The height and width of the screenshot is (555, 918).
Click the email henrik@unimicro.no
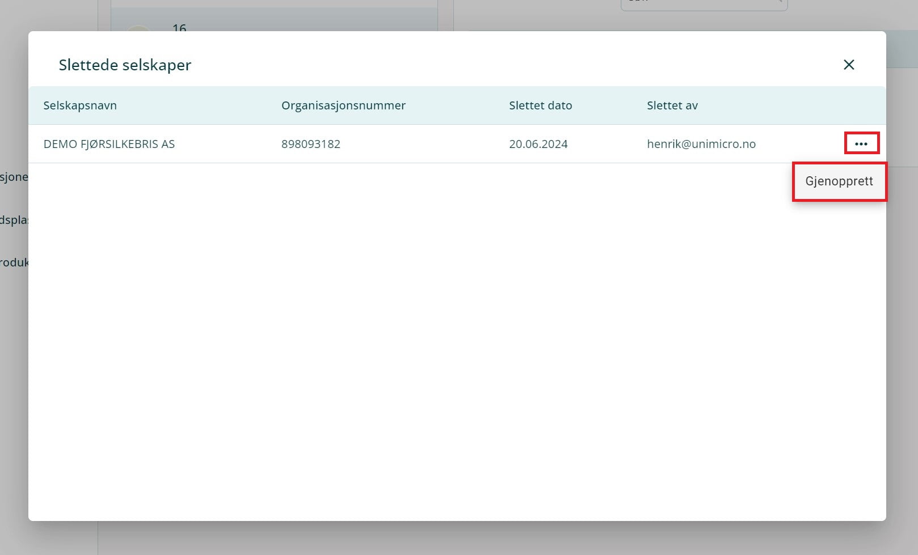(701, 144)
